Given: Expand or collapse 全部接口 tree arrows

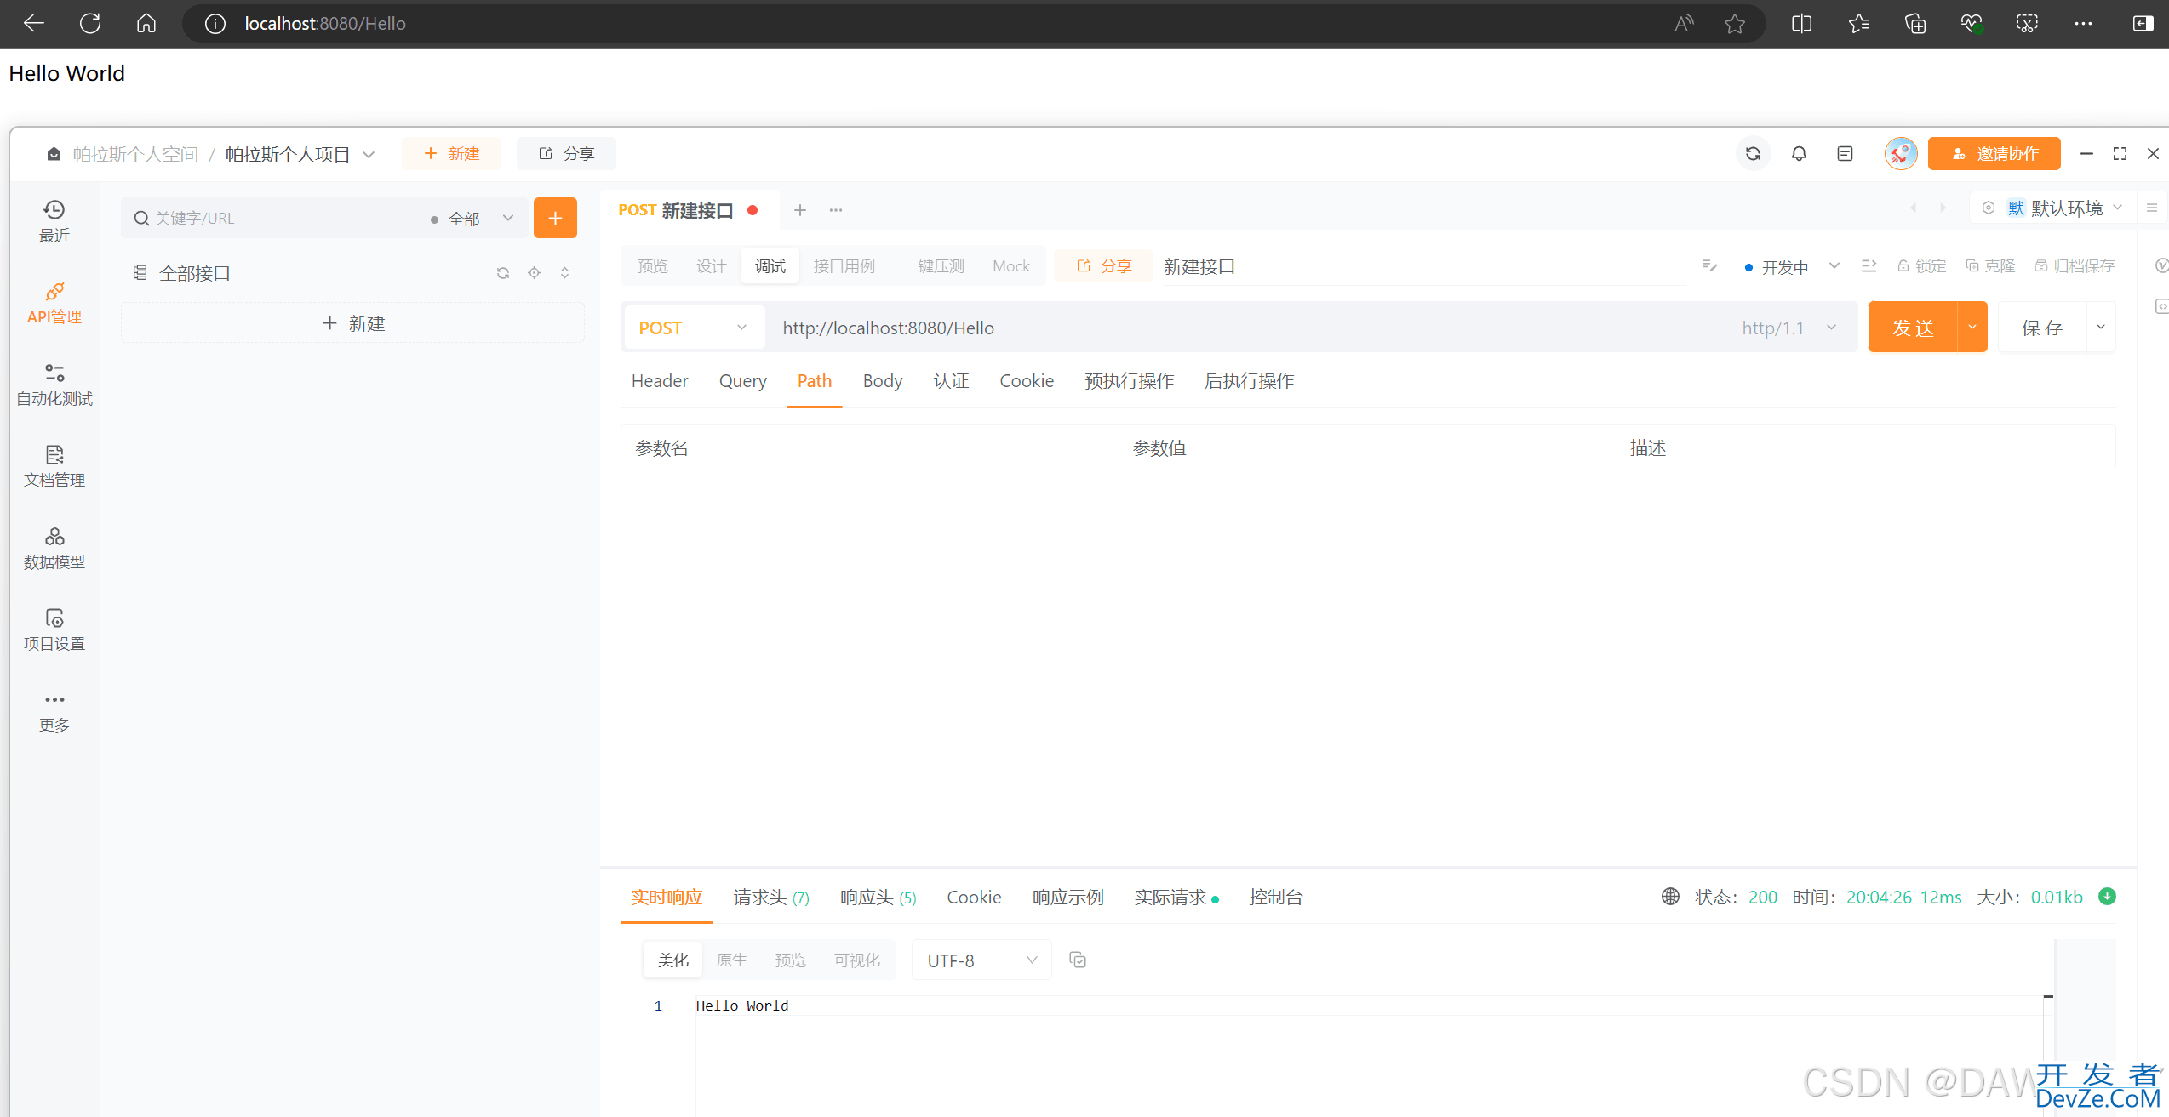Looking at the screenshot, I should click(x=564, y=273).
